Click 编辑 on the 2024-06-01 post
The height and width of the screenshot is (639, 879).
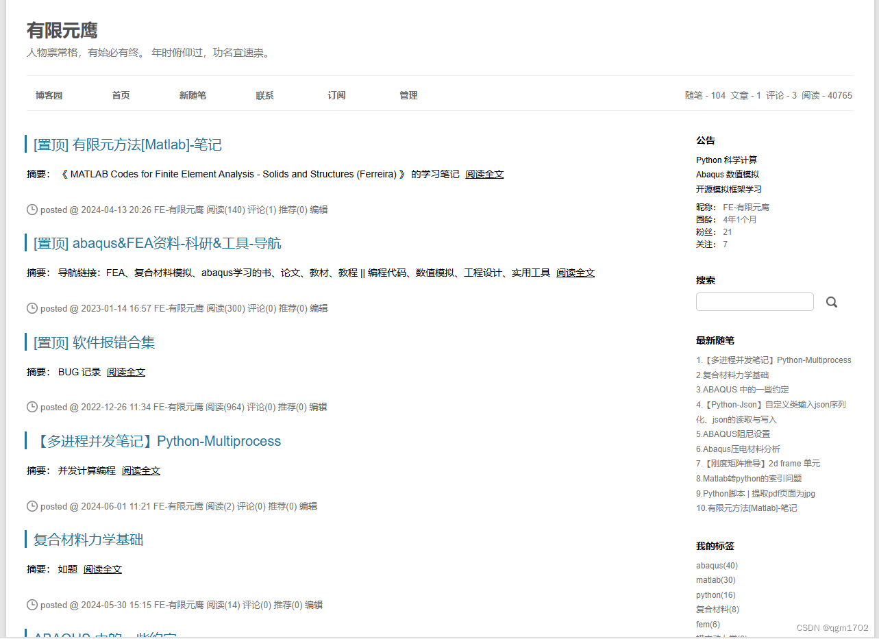coord(308,506)
